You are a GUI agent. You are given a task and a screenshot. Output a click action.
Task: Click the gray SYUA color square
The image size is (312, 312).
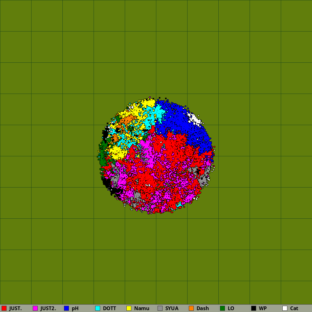tap(160, 308)
